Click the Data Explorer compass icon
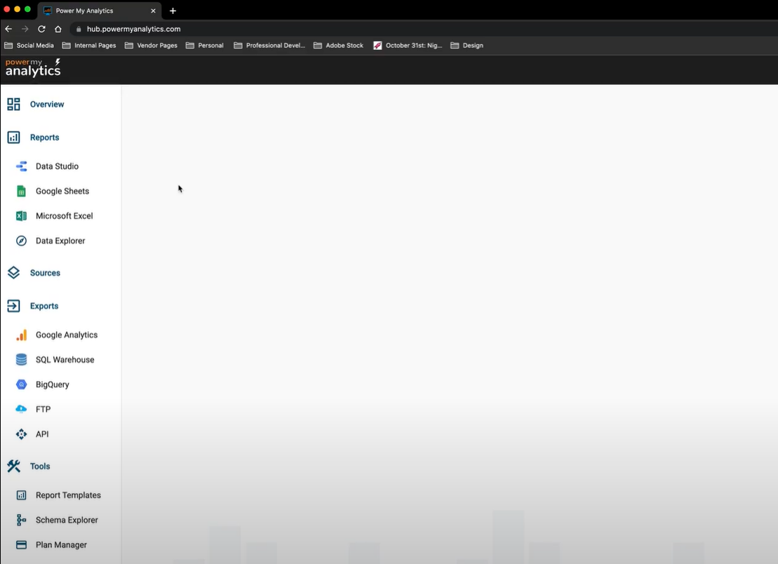 (21, 241)
